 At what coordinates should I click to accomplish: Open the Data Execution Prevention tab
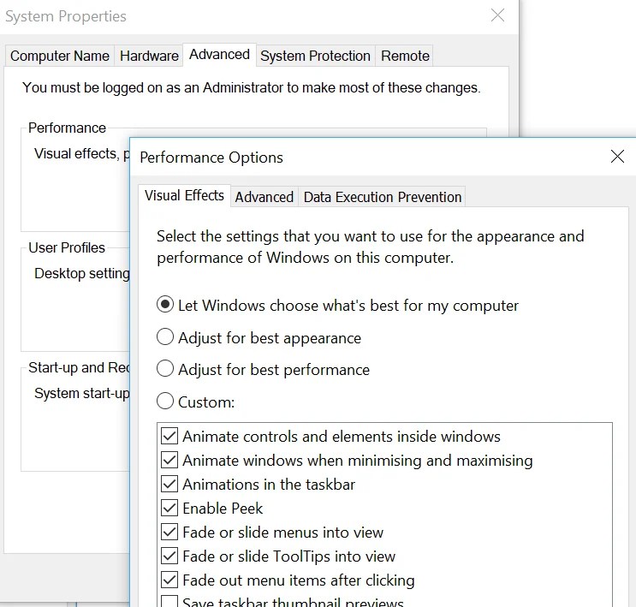pyautogui.click(x=383, y=197)
